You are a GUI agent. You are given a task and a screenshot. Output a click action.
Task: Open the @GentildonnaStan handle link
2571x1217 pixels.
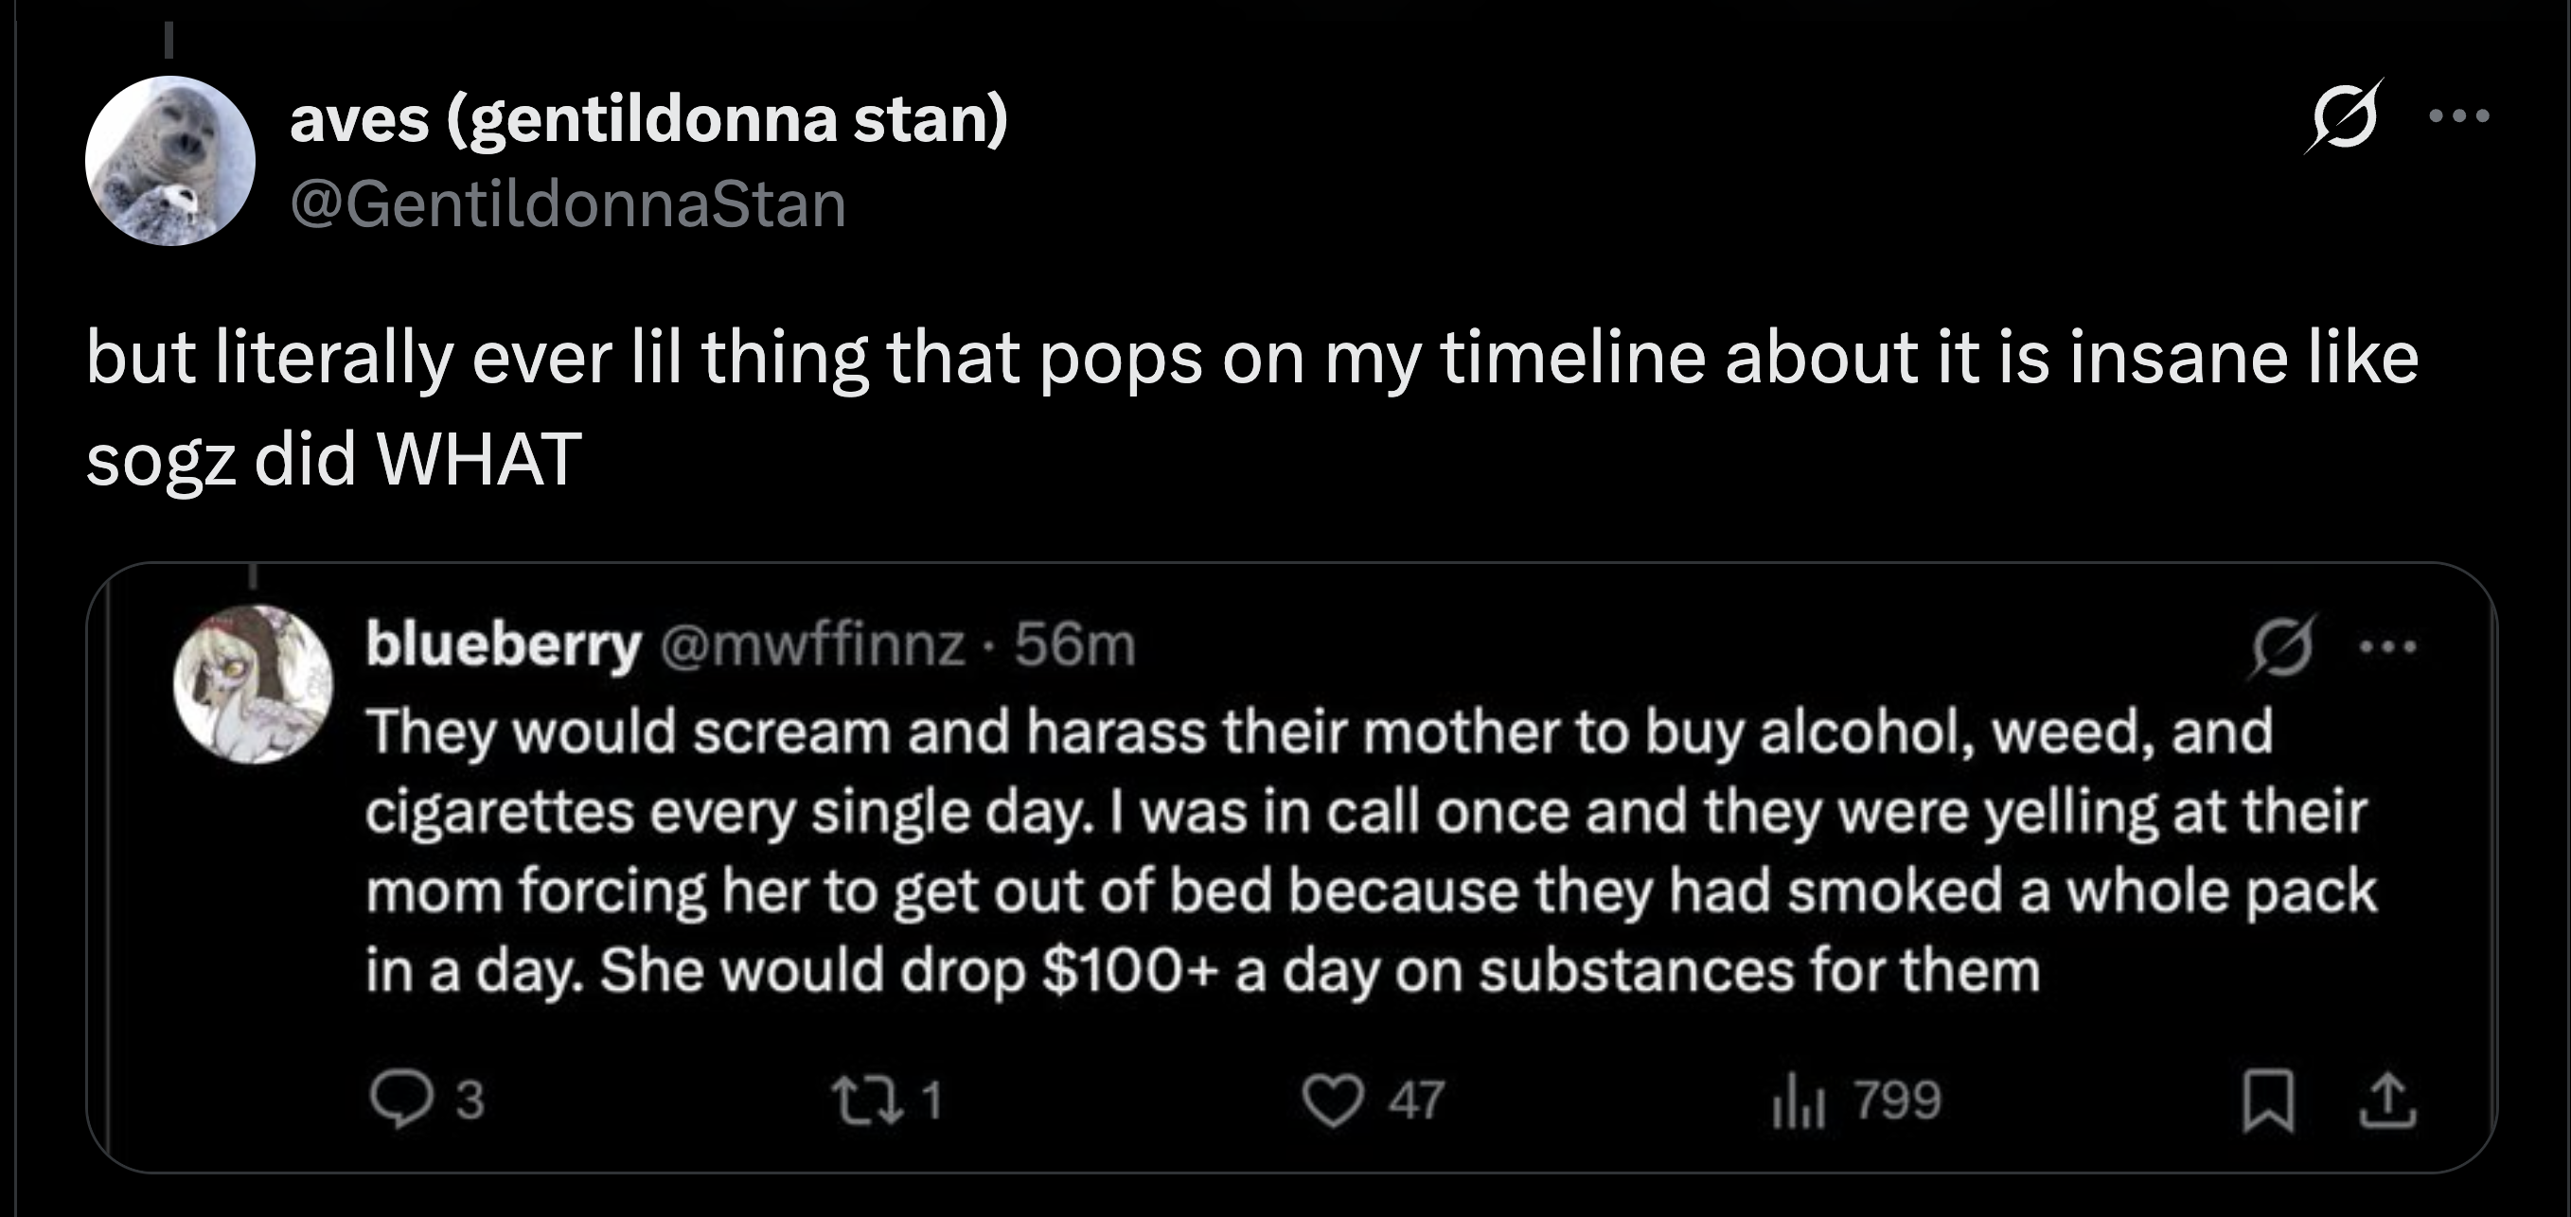tap(568, 204)
